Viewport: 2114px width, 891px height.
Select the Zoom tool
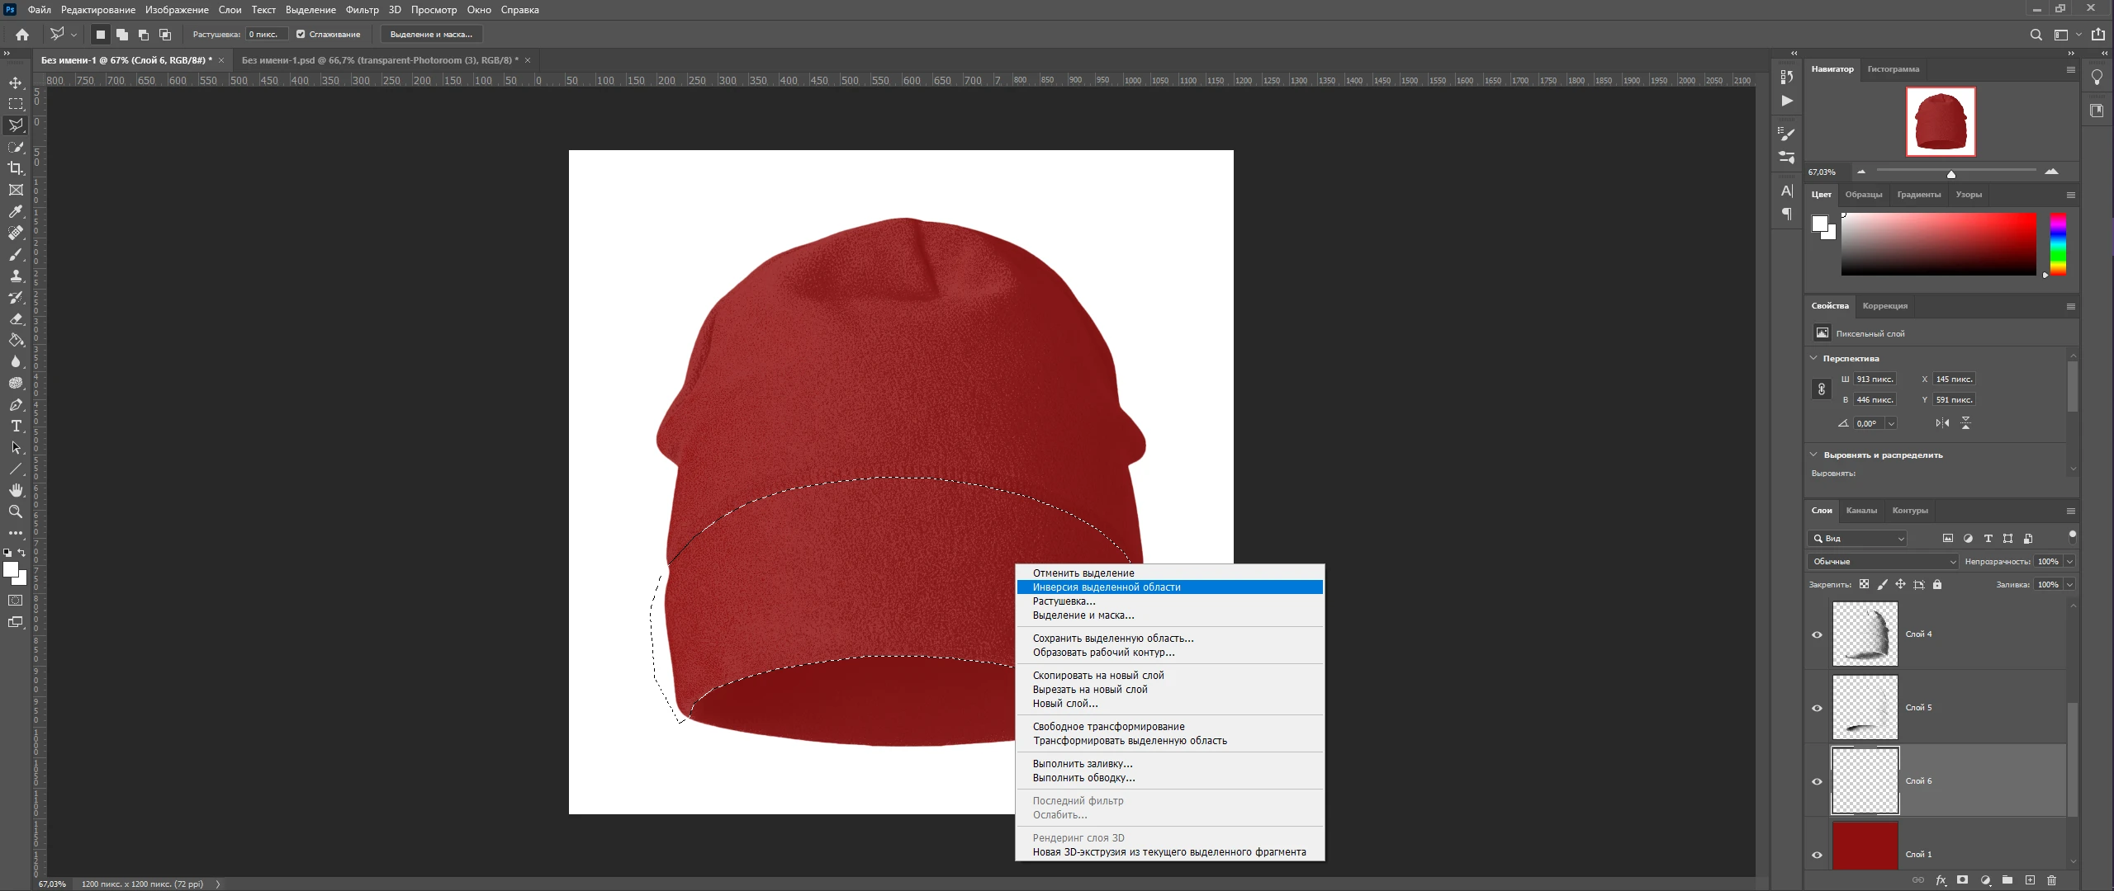[x=16, y=511]
